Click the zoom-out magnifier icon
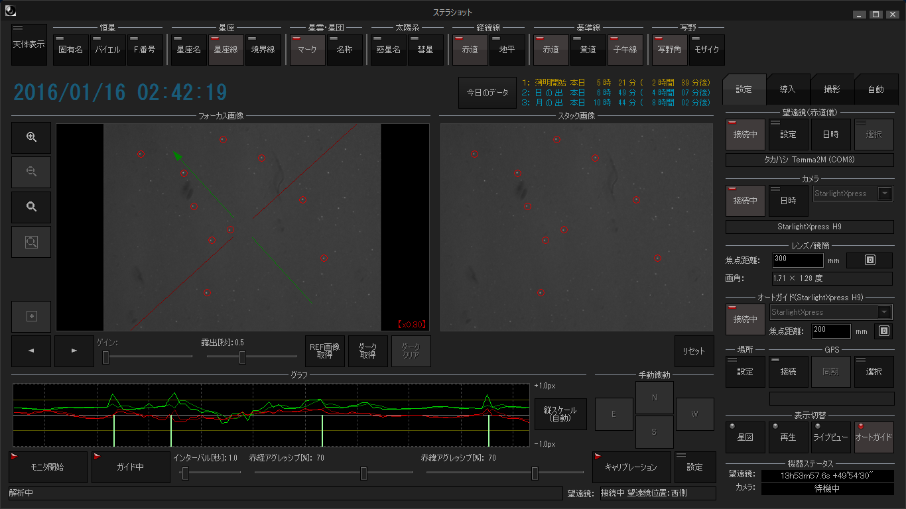Viewport: 906px width, 509px height. click(31, 172)
